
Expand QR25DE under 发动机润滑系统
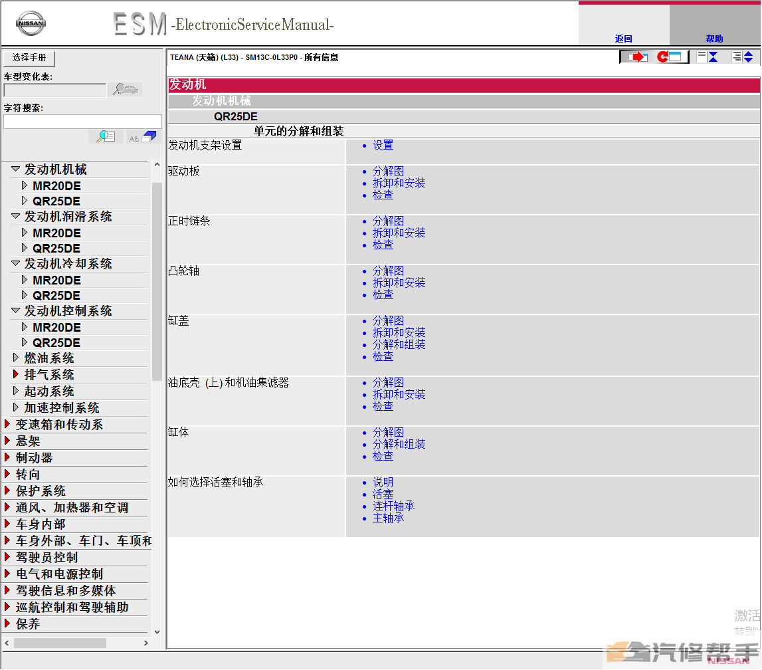coord(25,247)
